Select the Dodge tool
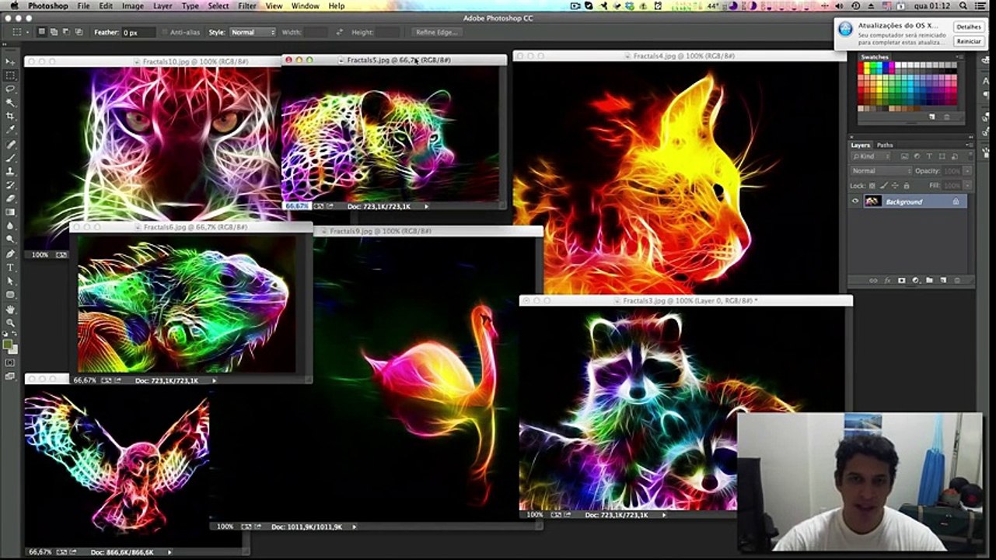This screenshot has width=996, height=560. pyautogui.click(x=10, y=239)
